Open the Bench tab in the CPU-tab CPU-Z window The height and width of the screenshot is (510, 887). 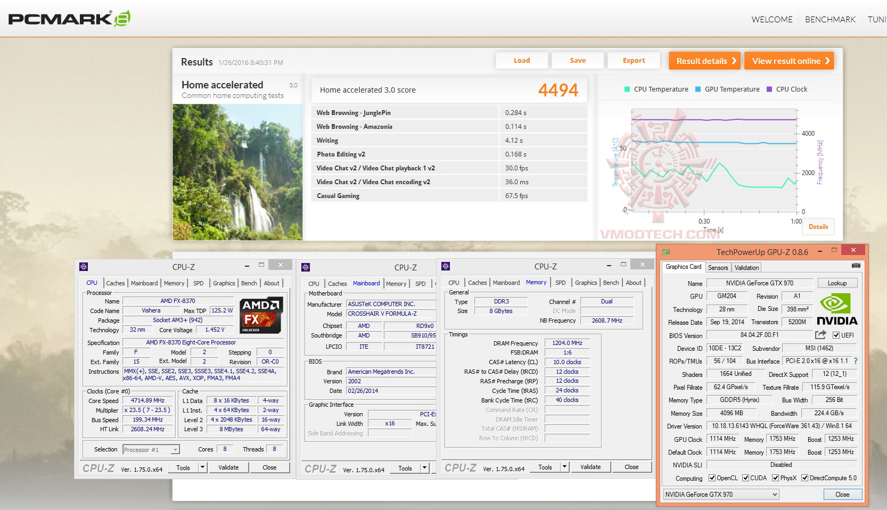[x=249, y=283]
